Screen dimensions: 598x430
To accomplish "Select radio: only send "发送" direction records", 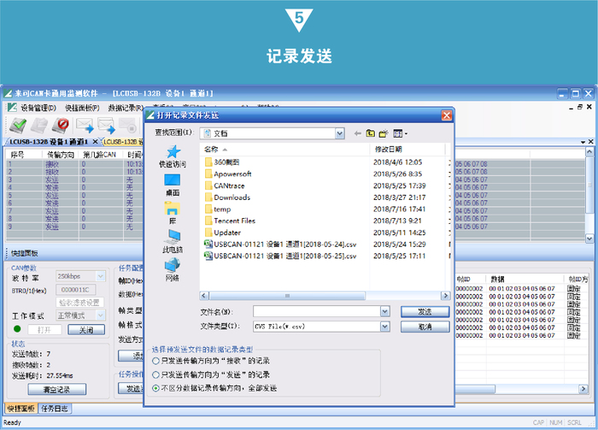I will pyautogui.click(x=155, y=374).
